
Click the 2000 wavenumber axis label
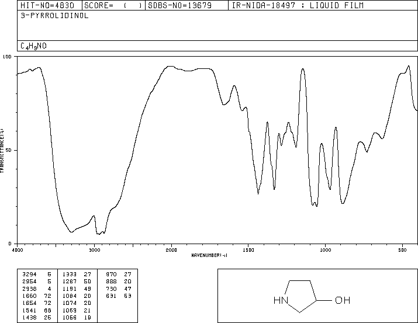(171, 250)
